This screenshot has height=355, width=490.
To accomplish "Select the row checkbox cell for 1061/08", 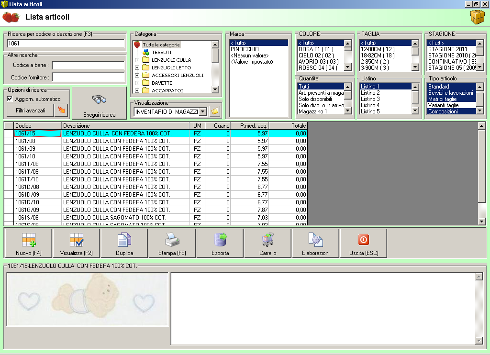I will [9, 141].
